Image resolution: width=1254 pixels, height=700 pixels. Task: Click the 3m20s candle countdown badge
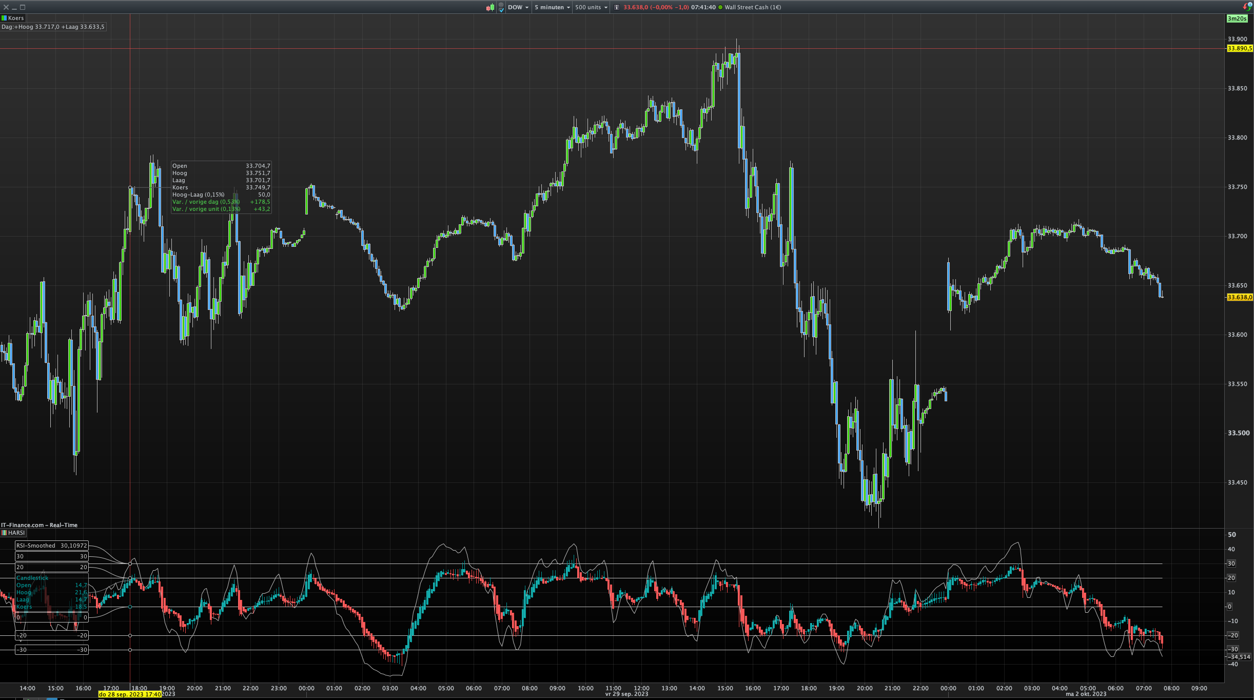tap(1237, 18)
